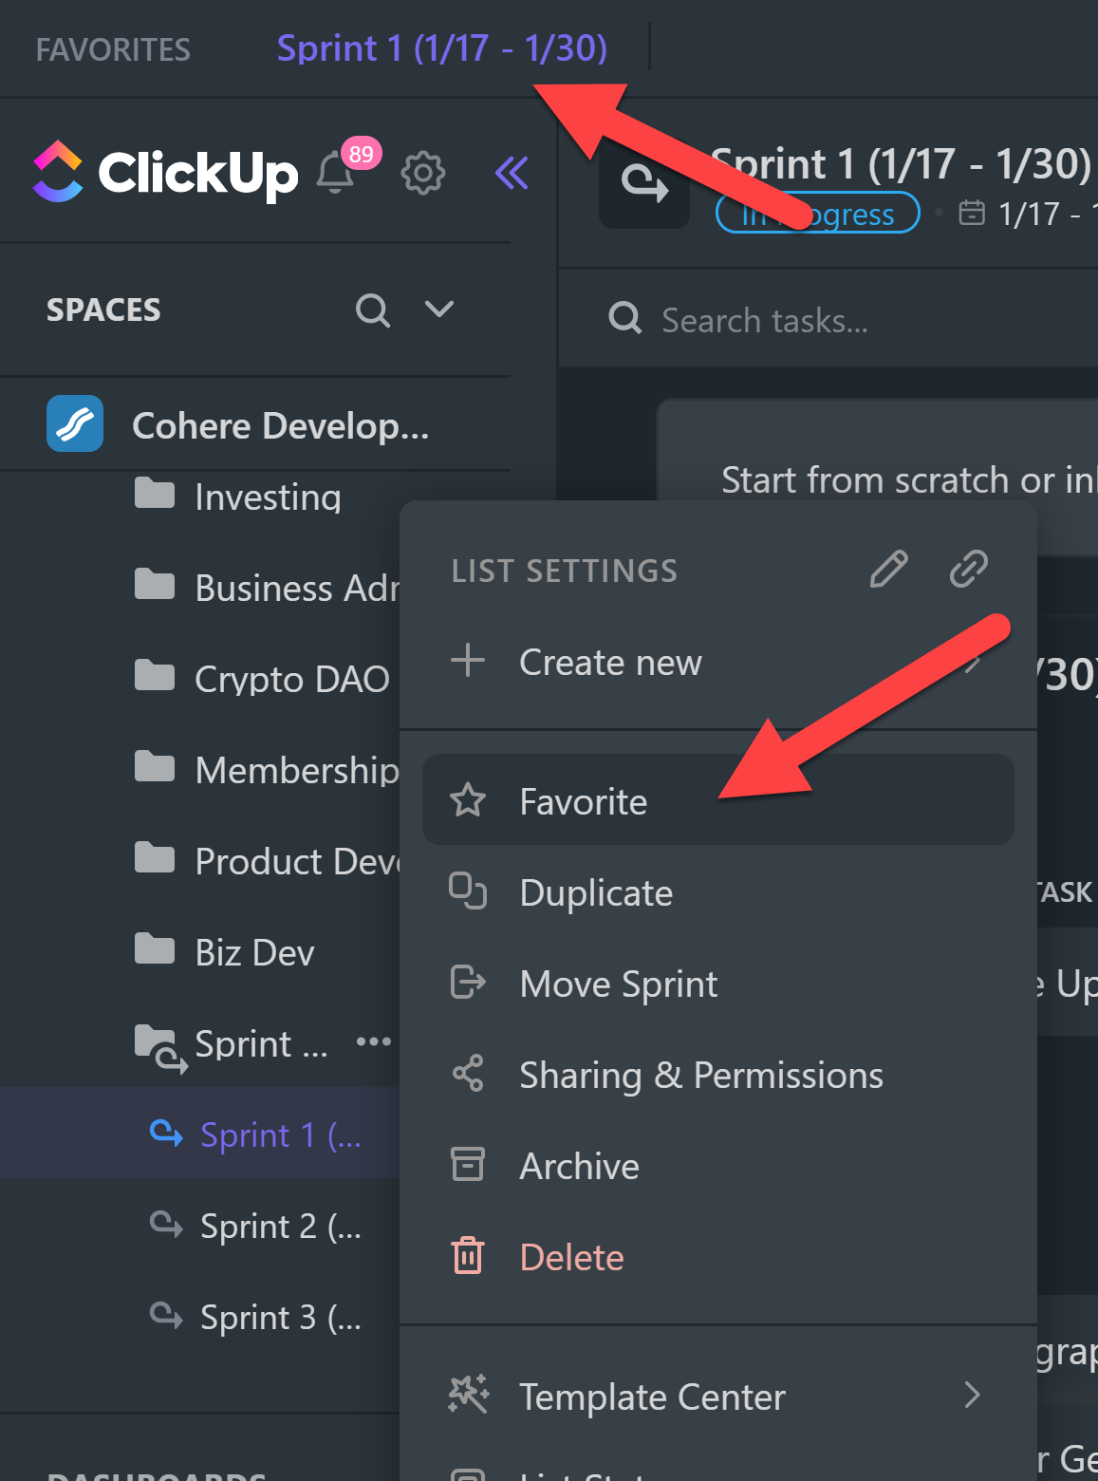Click the ClickUp logo
Image resolution: width=1098 pixels, height=1481 pixels.
166,173
